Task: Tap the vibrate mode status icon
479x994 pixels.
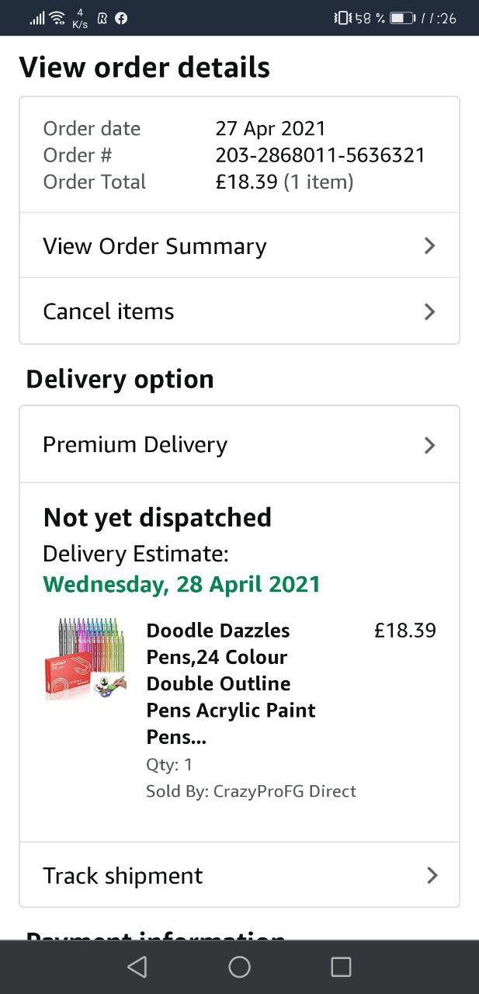Action: coord(342,18)
